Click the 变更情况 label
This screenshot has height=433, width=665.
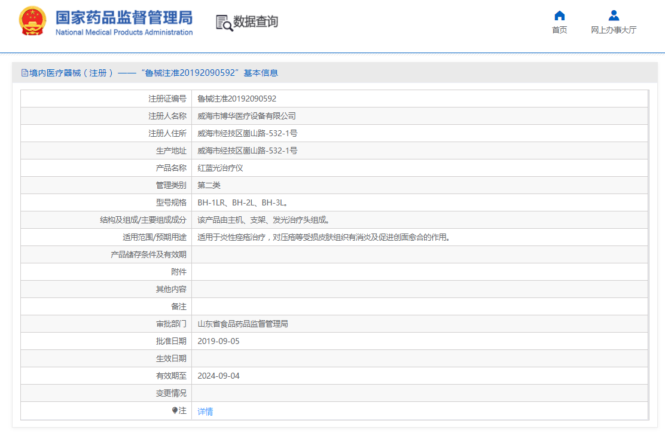click(171, 394)
